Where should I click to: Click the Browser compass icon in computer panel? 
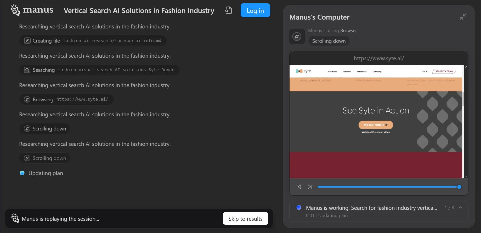point(297,36)
